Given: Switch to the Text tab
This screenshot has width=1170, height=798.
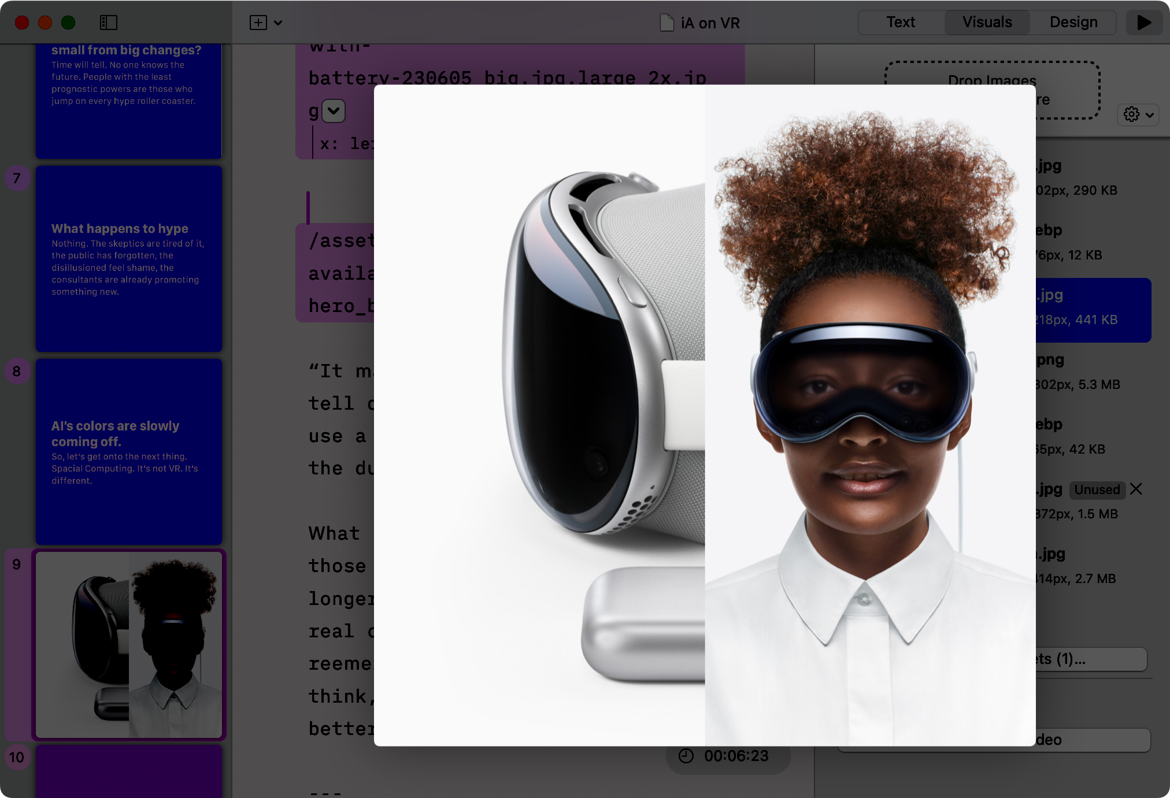Looking at the screenshot, I should [x=900, y=22].
